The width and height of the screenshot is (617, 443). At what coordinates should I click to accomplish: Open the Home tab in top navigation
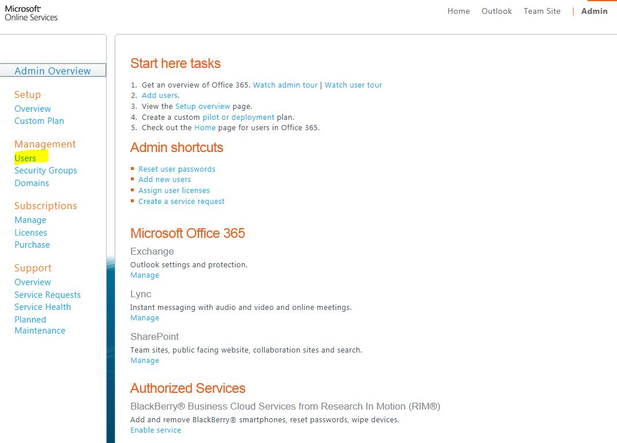[458, 11]
